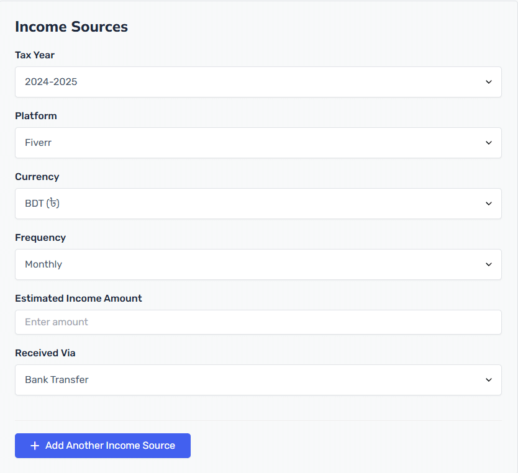Click the Platform field label
Image resolution: width=518 pixels, height=473 pixels.
[36, 116]
